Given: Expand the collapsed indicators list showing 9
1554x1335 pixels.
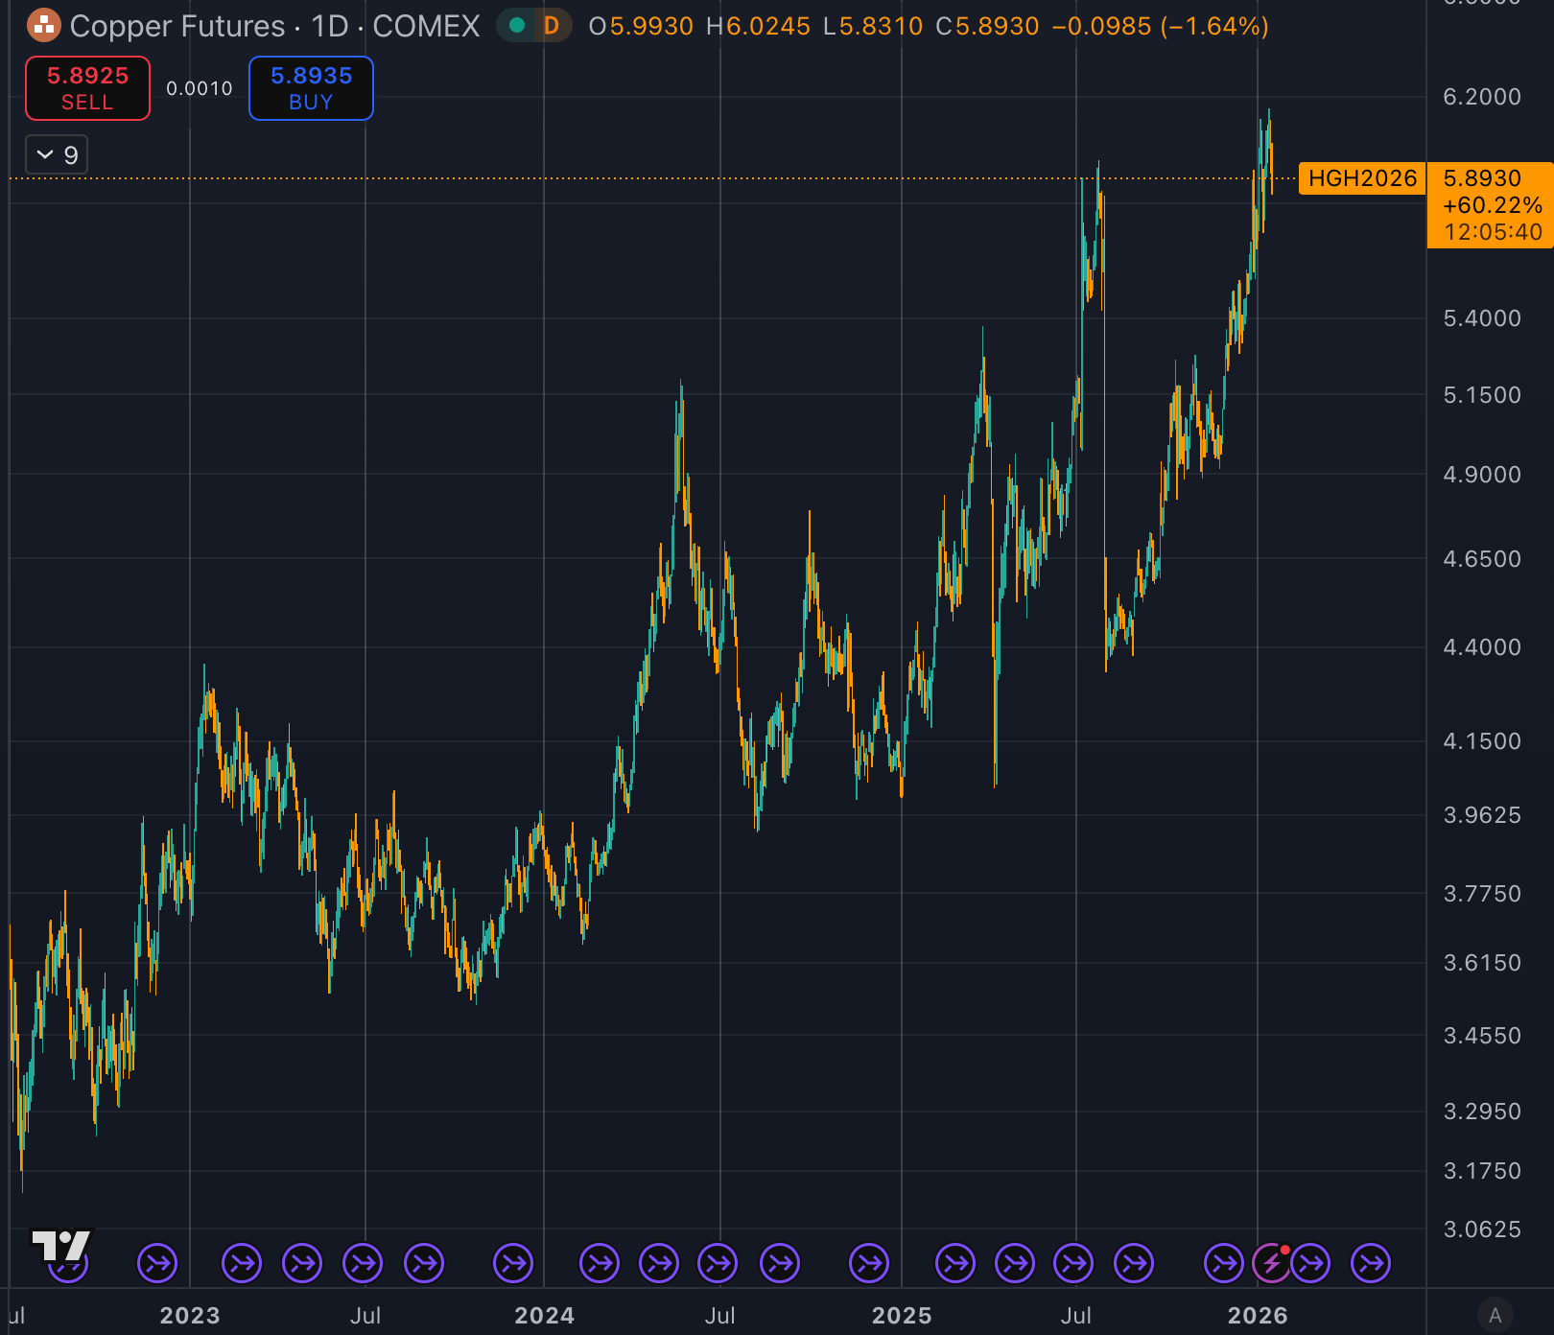Looking at the screenshot, I should click(x=57, y=154).
